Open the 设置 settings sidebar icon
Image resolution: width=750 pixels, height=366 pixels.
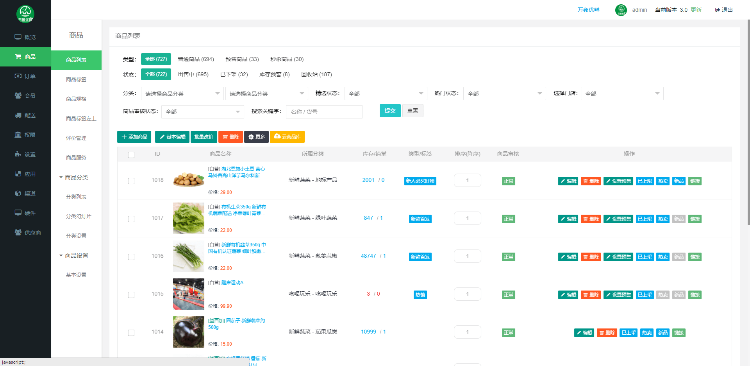pyautogui.click(x=18, y=154)
